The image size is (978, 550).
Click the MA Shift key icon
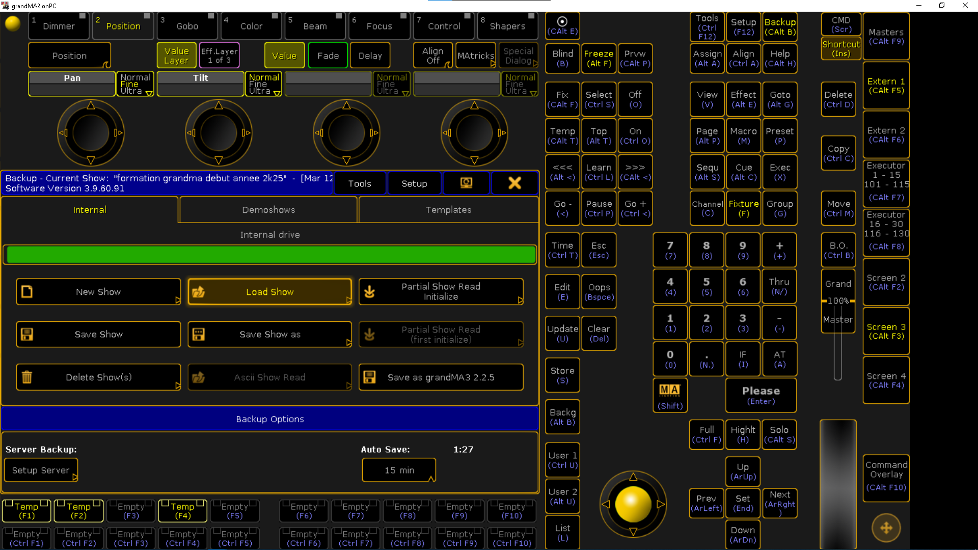click(670, 395)
